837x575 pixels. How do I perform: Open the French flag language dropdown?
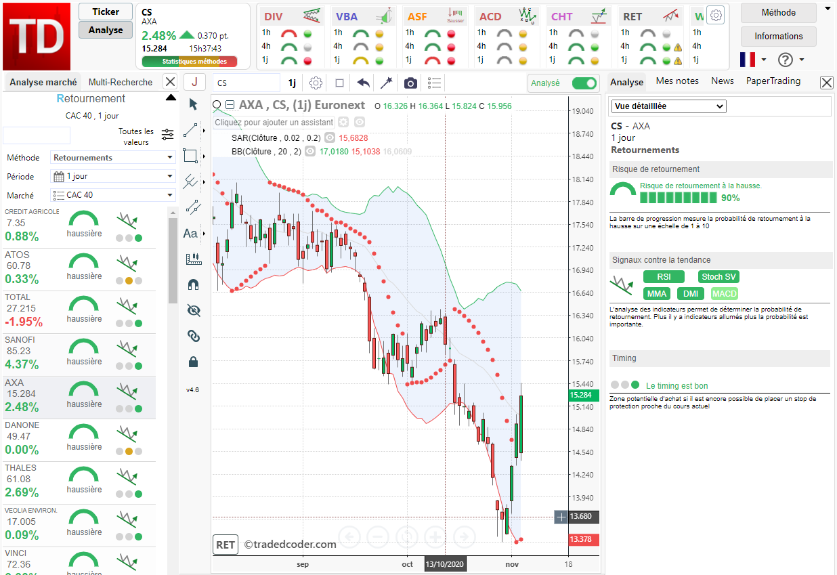753,60
